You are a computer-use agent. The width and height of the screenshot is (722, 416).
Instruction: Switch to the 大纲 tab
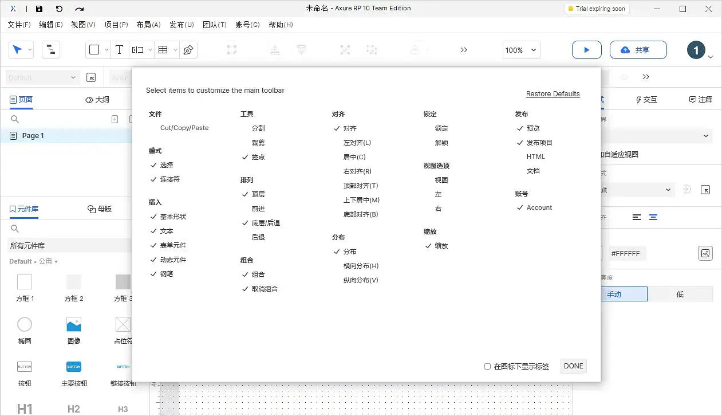pyautogui.click(x=97, y=99)
